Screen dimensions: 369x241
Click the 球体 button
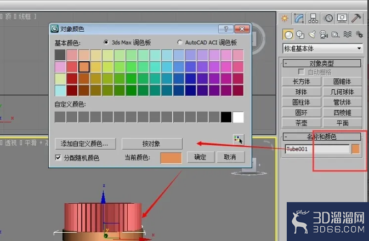(x=301, y=92)
